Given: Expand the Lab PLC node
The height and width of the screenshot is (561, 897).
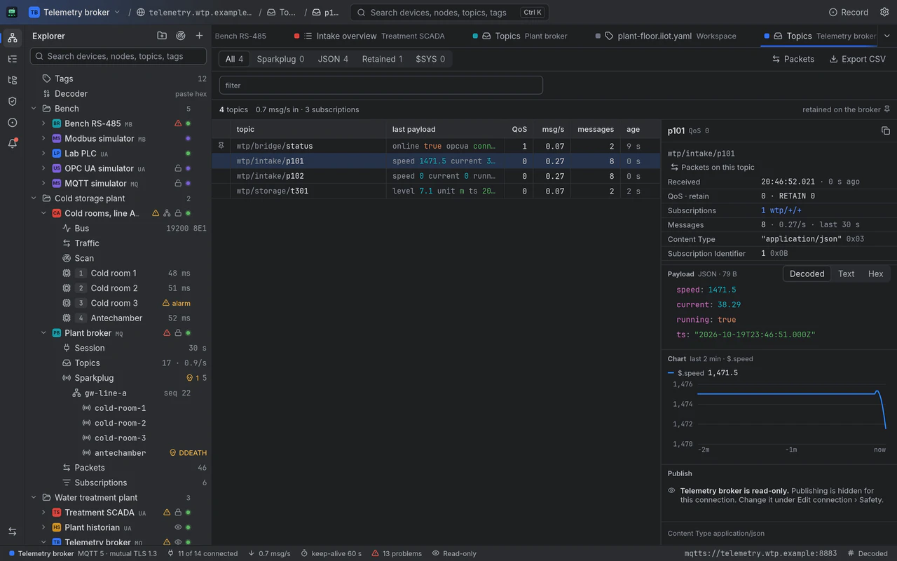Looking at the screenshot, I should (43, 154).
